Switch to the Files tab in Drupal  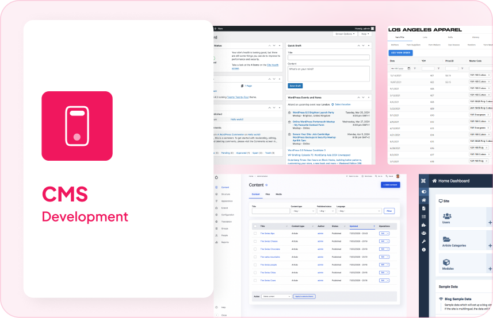[x=267, y=195]
